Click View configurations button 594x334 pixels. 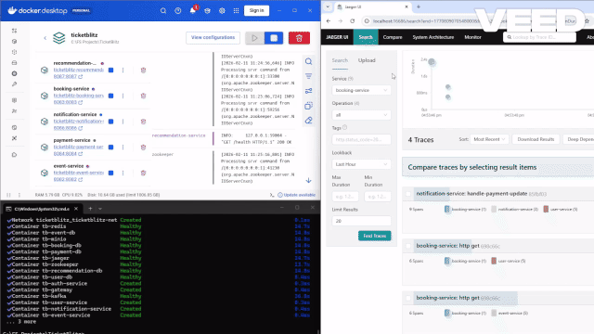point(213,37)
